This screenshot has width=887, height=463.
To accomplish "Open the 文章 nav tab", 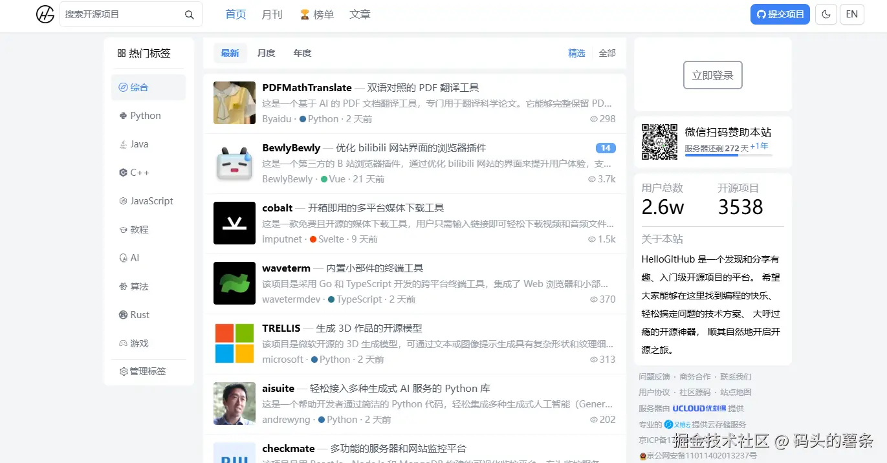I will (x=360, y=14).
